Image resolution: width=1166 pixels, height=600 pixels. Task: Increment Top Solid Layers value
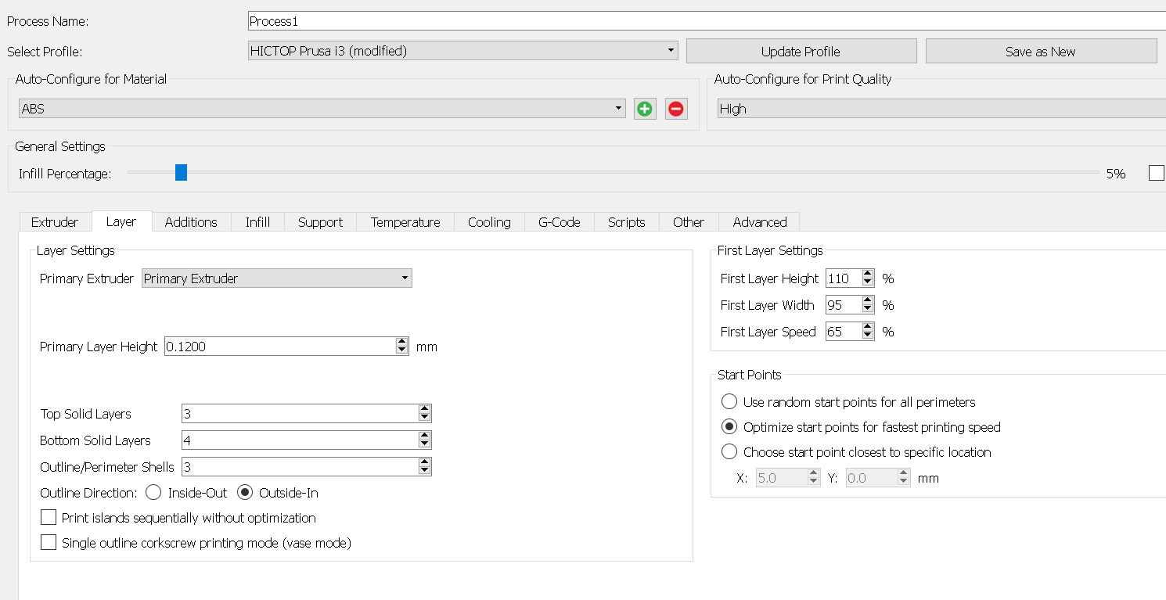[x=424, y=409]
